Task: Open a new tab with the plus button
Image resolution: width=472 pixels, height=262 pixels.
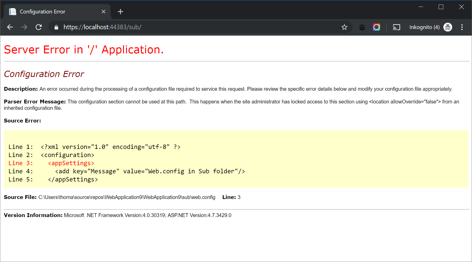Action: pyautogui.click(x=120, y=11)
